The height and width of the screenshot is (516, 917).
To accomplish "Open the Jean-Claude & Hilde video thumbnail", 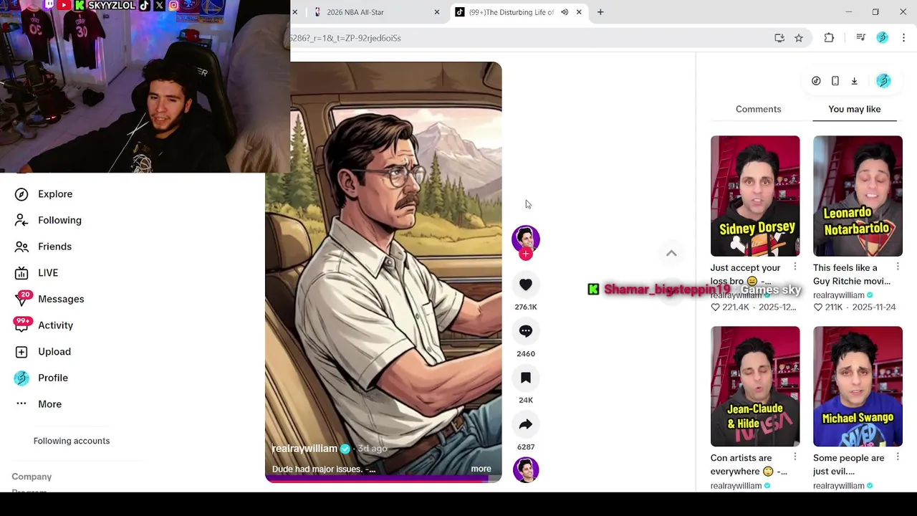I will pos(755,386).
